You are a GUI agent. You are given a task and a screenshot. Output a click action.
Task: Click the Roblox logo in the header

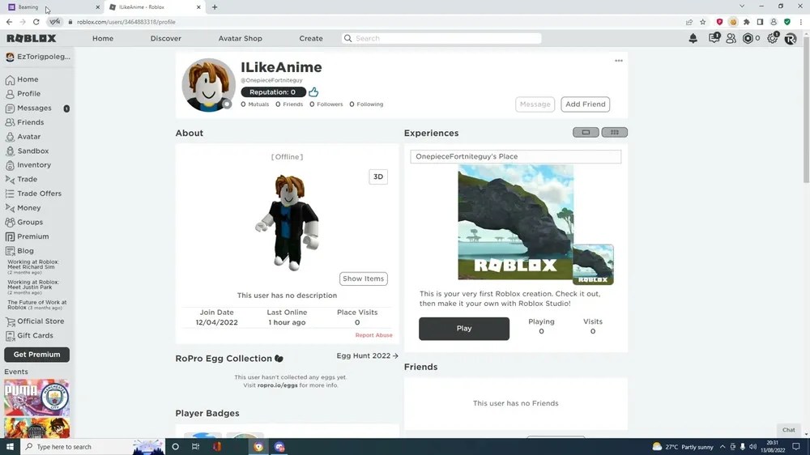32,38
